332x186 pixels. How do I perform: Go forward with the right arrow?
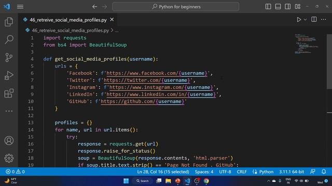[x=105, y=7]
